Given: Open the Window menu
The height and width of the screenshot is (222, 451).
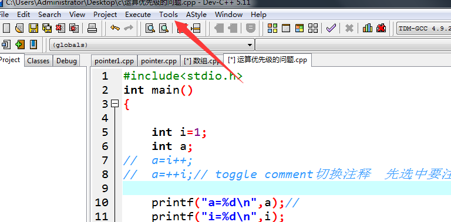Looking at the screenshot, I should click(x=228, y=14).
